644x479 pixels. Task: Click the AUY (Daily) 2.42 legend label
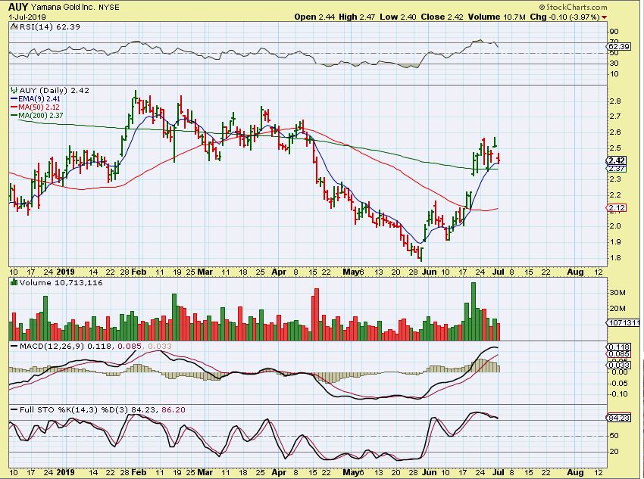[x=55, y=91]
